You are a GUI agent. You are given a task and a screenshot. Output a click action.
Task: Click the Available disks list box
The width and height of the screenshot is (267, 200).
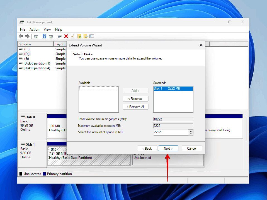pyautogui.click(x=98, y=99)
